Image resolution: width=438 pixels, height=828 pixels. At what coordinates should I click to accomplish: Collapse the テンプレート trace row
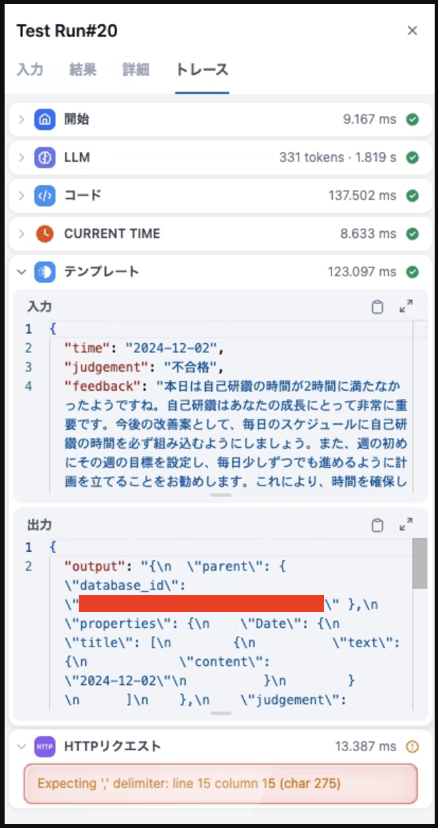pyautogui.click(x=21, y=272)
